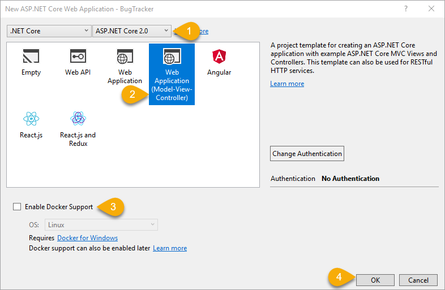This screenshot has height=290, width=445.
Task: Open Learn more link about Docker support
Action: pos(170,248)
